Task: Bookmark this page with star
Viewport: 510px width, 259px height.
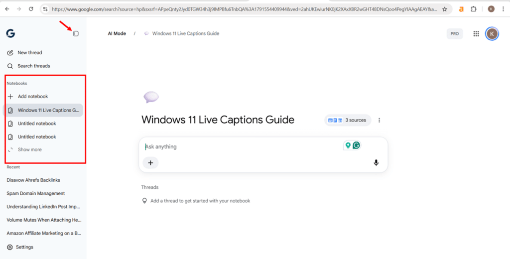Action: click(445, 9)
